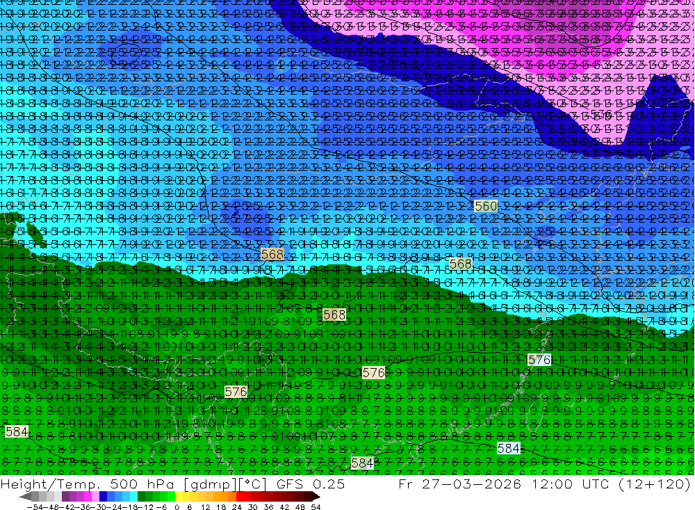This screenshot has width=695, height=510.
Task: Click the 'Height/Temp.' title text
Action: tap(52, 484)
